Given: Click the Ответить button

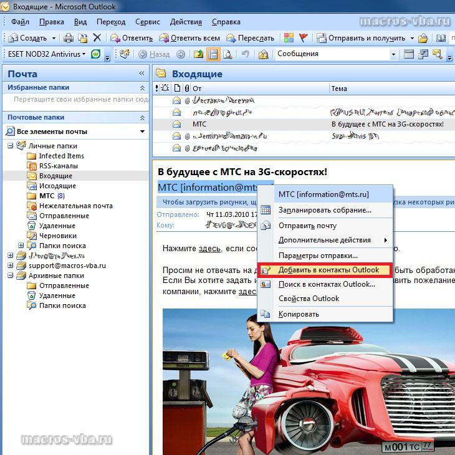Looking at the screenshot, I should click(132, 38).
